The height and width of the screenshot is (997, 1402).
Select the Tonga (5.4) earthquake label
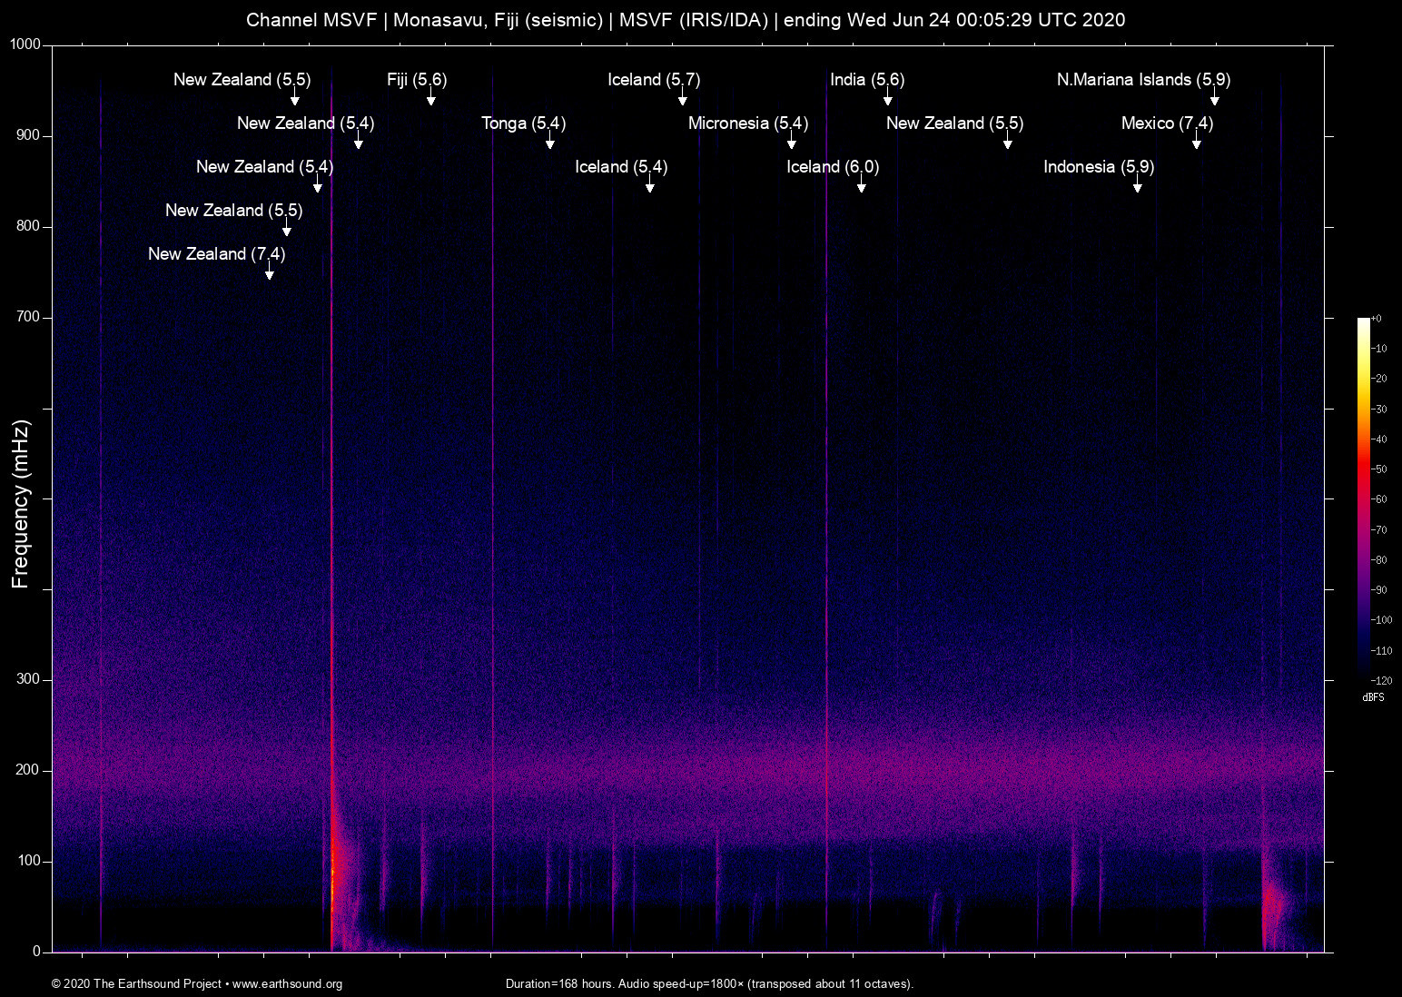point(523,123)
